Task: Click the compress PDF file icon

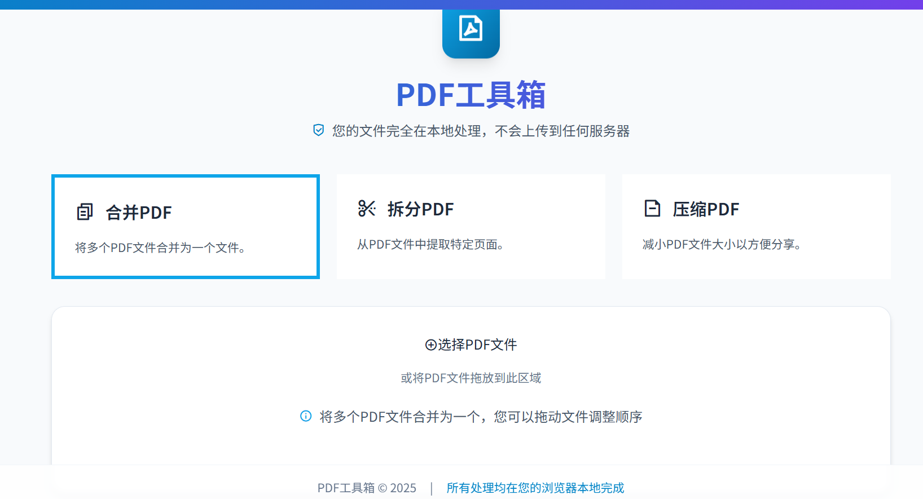Action: (x=652, y=209)
